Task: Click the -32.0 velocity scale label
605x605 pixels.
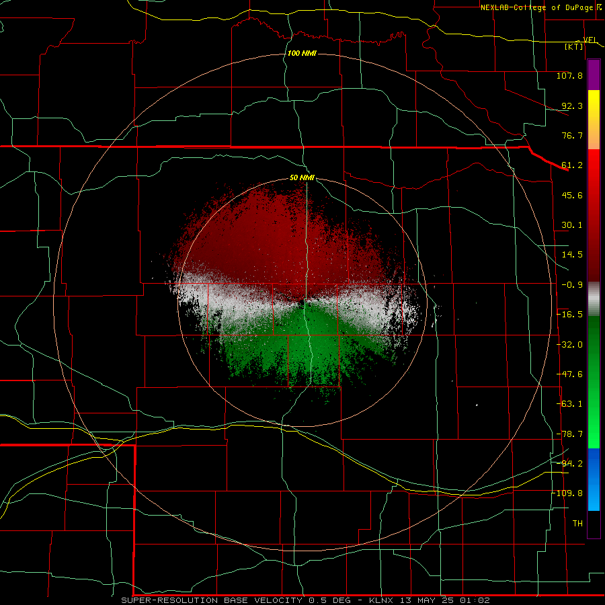Action: coord(569,345)
